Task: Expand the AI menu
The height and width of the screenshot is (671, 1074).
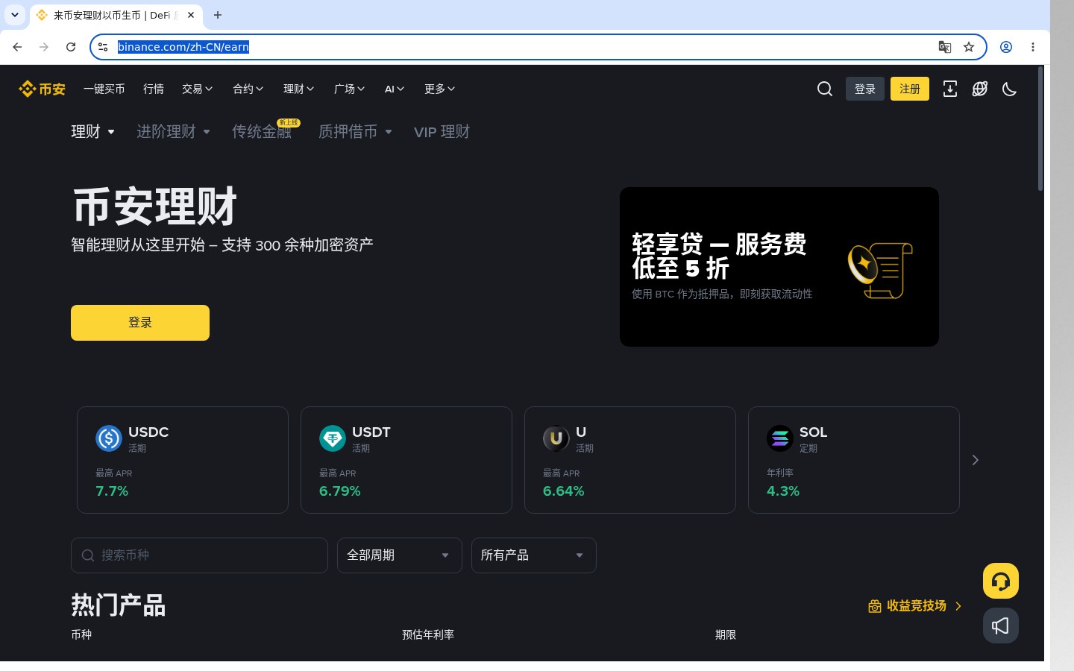Action: coord(395,89)
